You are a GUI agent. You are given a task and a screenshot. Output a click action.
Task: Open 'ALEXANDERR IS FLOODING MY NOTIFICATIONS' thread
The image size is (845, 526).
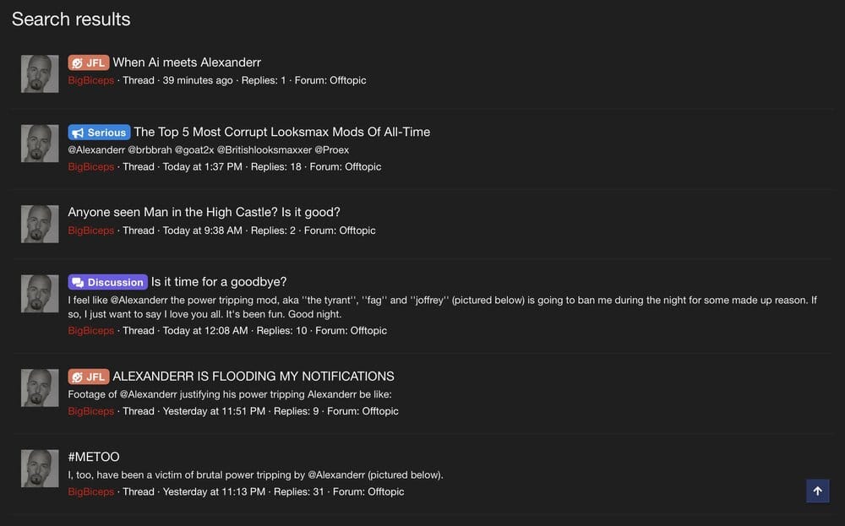[253, 377]
